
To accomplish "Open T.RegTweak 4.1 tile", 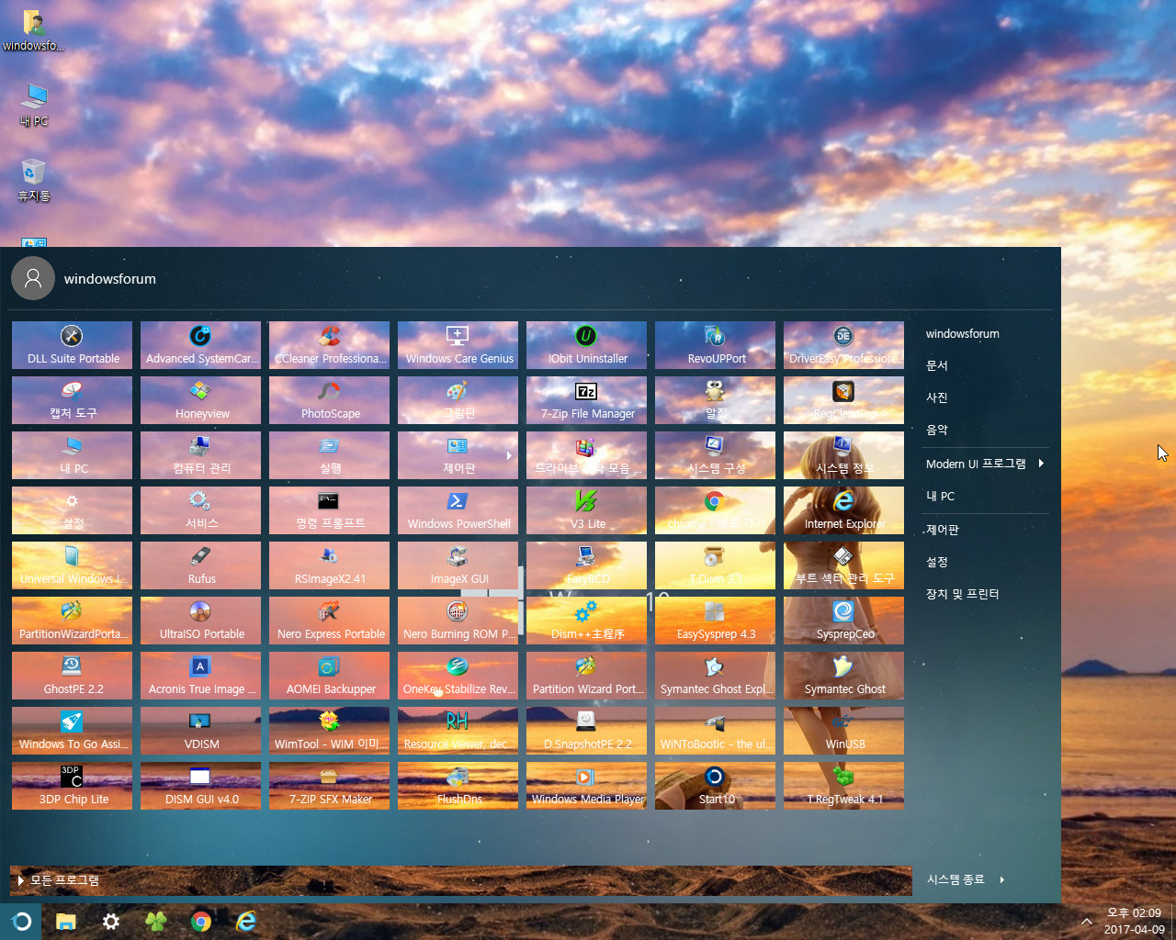I will [x=843, y=786].
